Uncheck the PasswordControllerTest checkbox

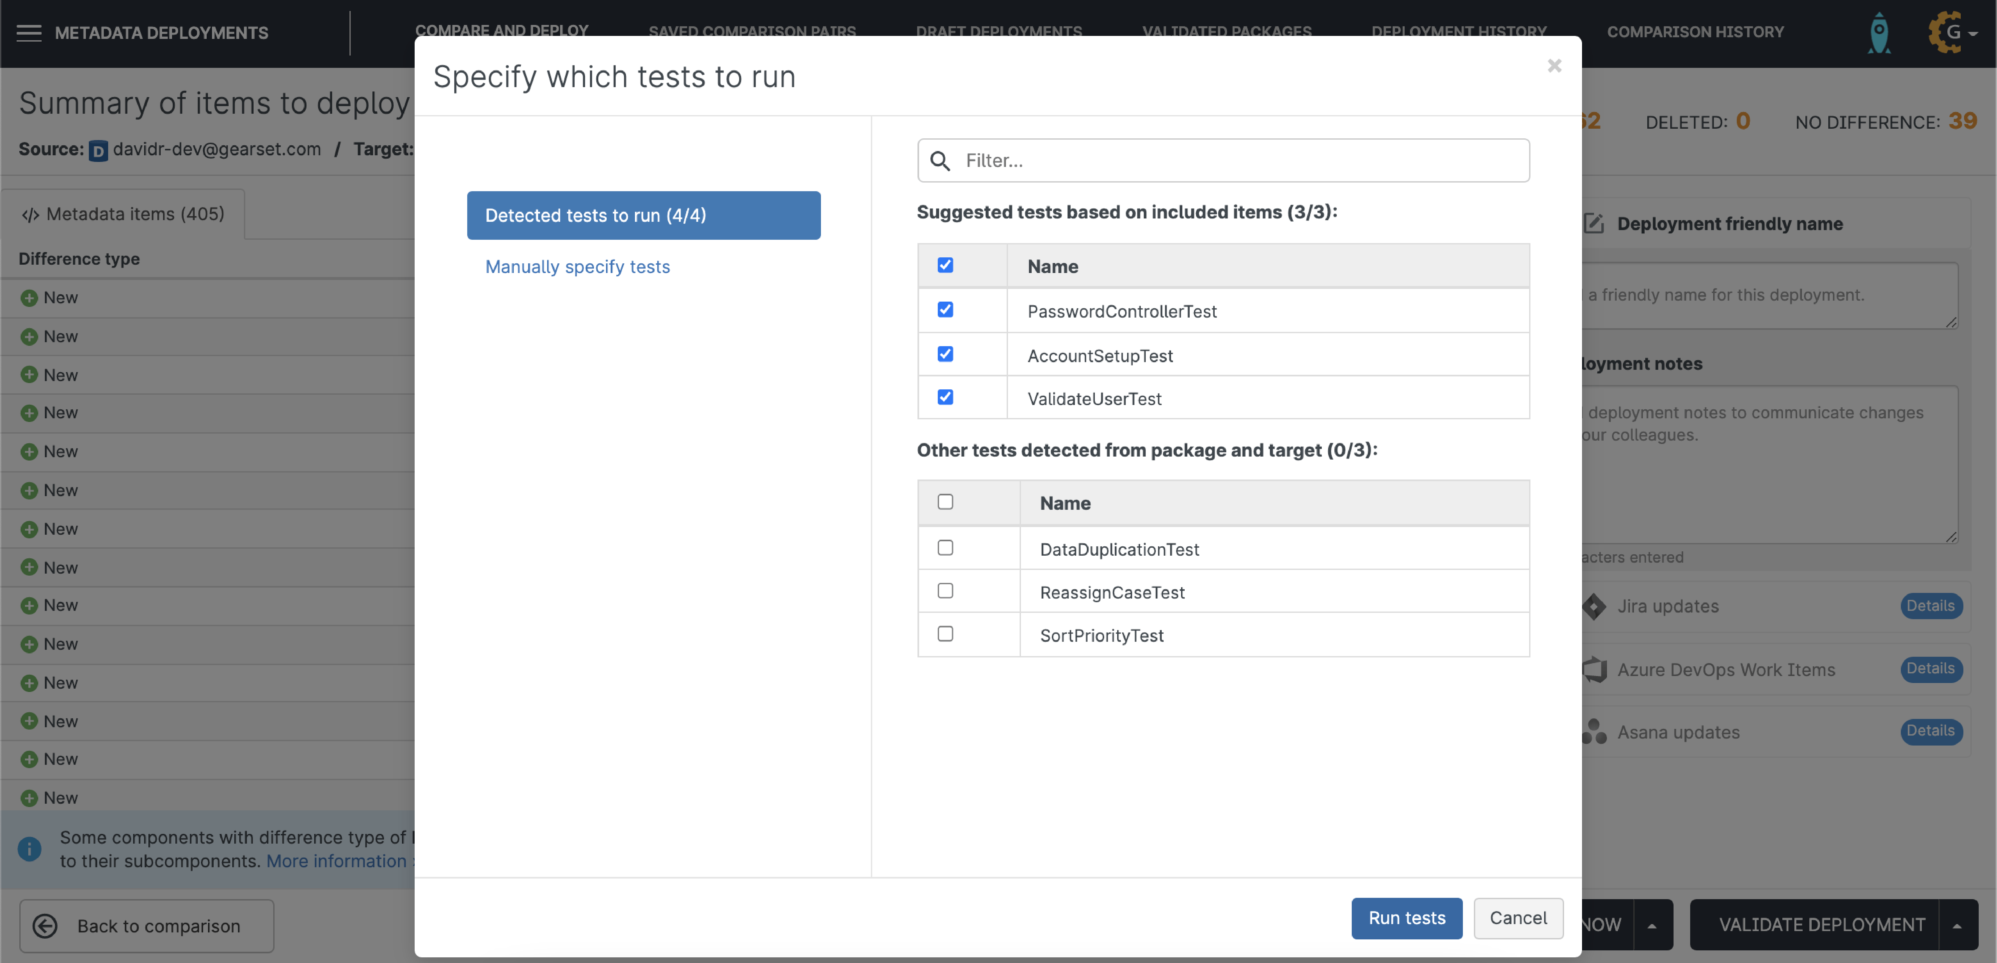coord(945,310)
